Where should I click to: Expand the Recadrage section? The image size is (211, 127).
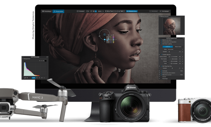159,79
